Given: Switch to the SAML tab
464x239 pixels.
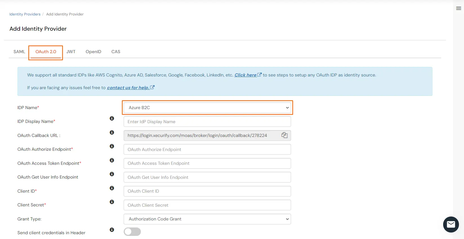Looking at the screenshot, I should pyautogui.click(x=19, y=52).
